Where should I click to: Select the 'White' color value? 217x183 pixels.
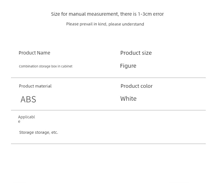(x=129, y=99)
